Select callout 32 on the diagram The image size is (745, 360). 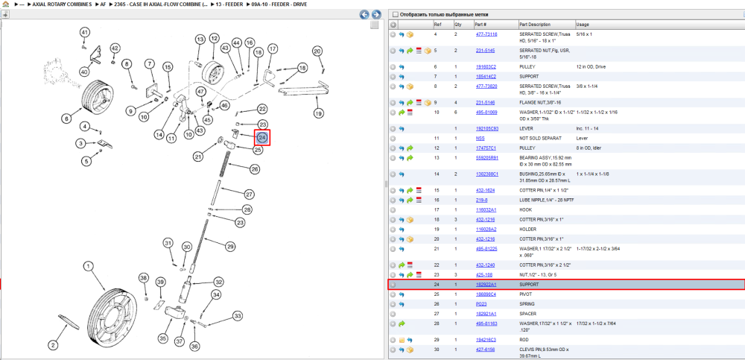pos(218,282)
